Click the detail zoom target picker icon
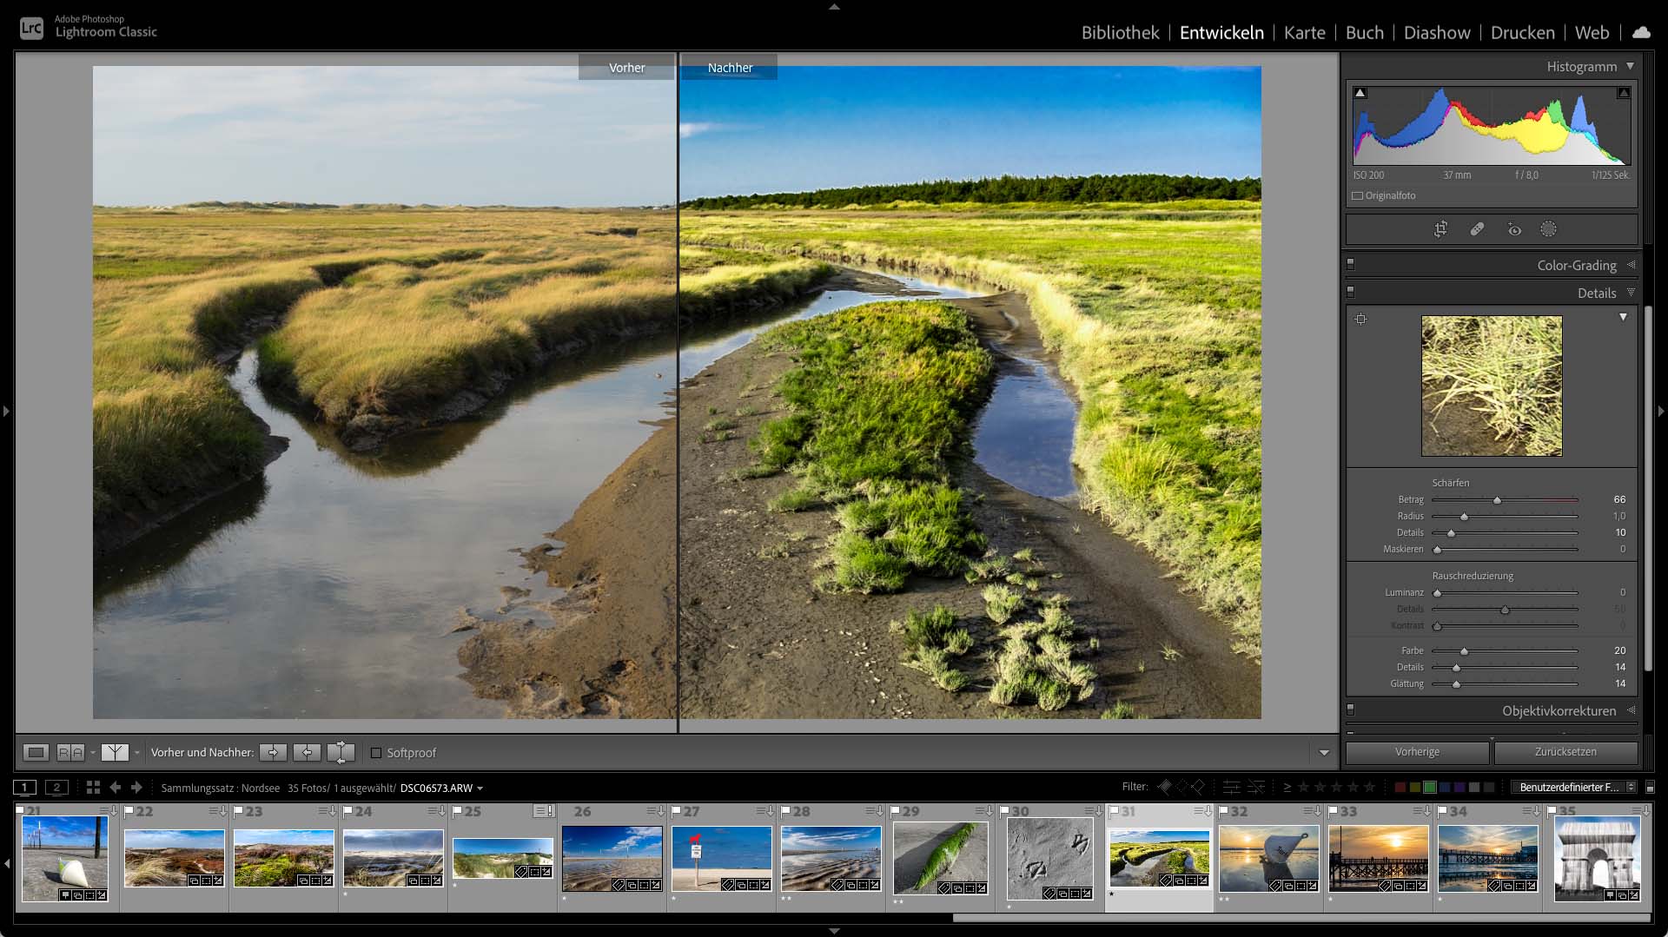Viewport: 1668px width, 937px height. (x=1360, y=319)
